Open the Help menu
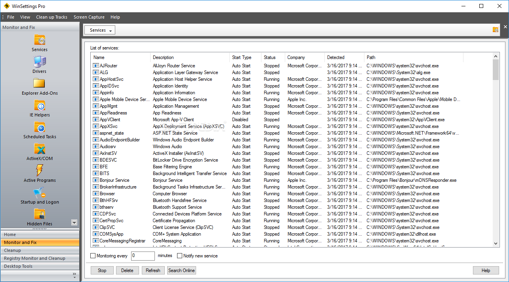509x282 pixels. 115,17
